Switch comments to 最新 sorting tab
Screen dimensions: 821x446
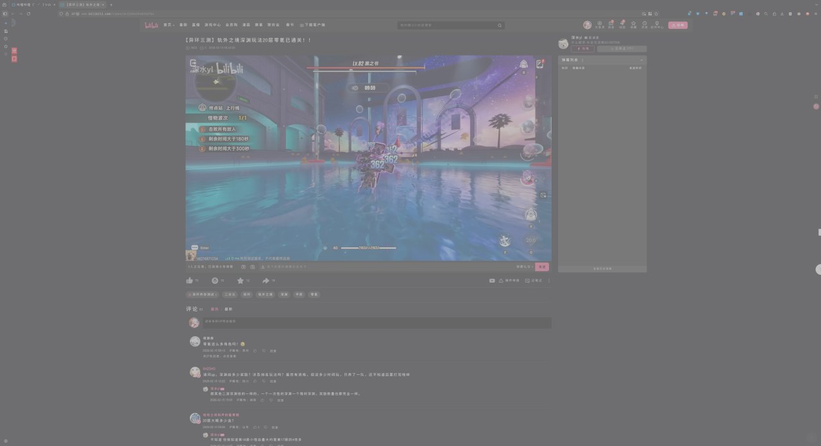coord(228,309)
